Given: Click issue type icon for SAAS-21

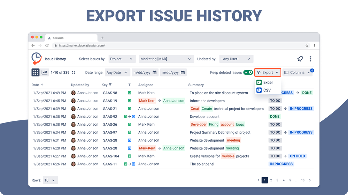Looking at the screenshot, I should pyautogui.click(x=130, y=109).
